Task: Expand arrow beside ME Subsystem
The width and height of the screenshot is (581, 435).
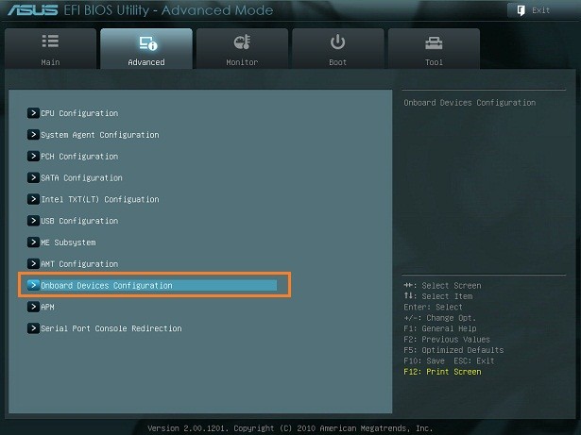Action: point(33,243)
